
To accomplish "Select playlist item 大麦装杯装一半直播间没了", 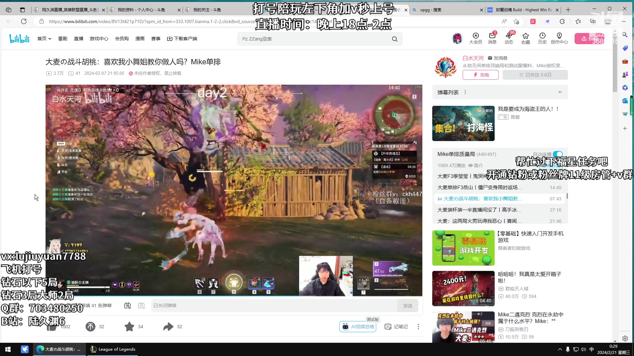I will (x=499, y=210).
